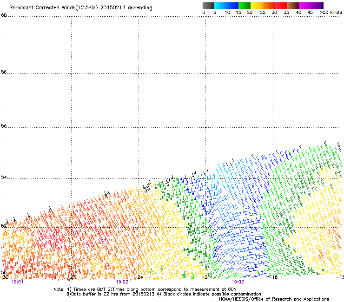Click the note '3)Data buffer is 22 hrs from 20150213'
The image size is (344, 302).
tap(111, 294)
